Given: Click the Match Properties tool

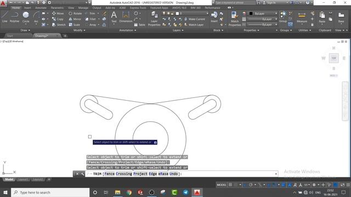Looking at the screenshot, I should [x=235, y=19].
